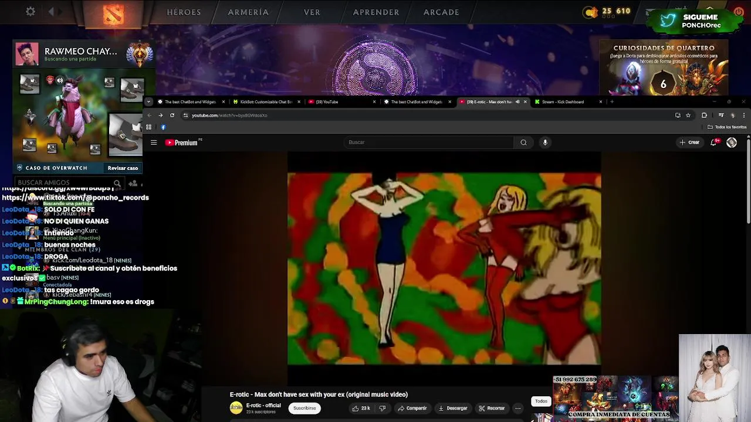751x422 pixels.
Task: Switch to '(39) YouTube' tab
Action: point(341,102)
